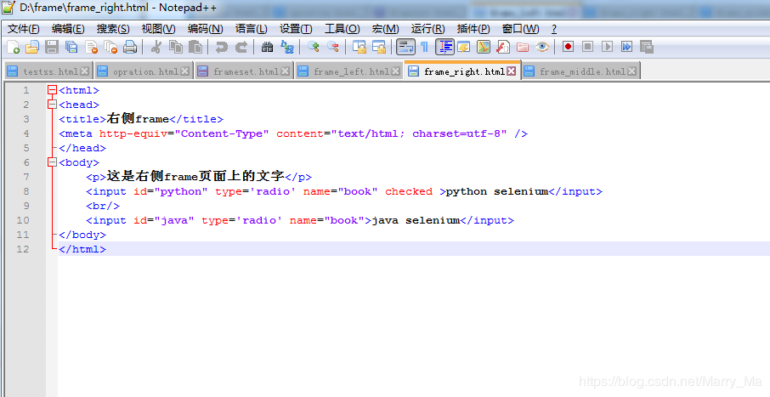
Task: Switch to the frameset.html tab
Action: 244,71
